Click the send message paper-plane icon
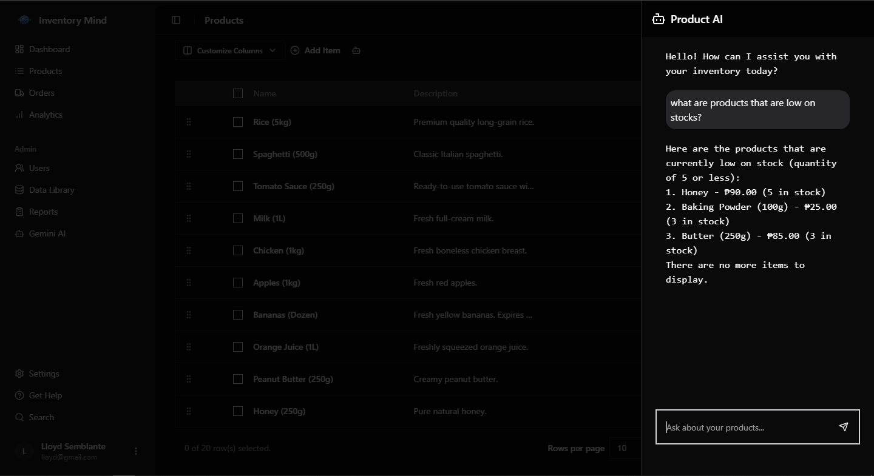This screenshot has width=874, height=476. click(x=844, y=427)
